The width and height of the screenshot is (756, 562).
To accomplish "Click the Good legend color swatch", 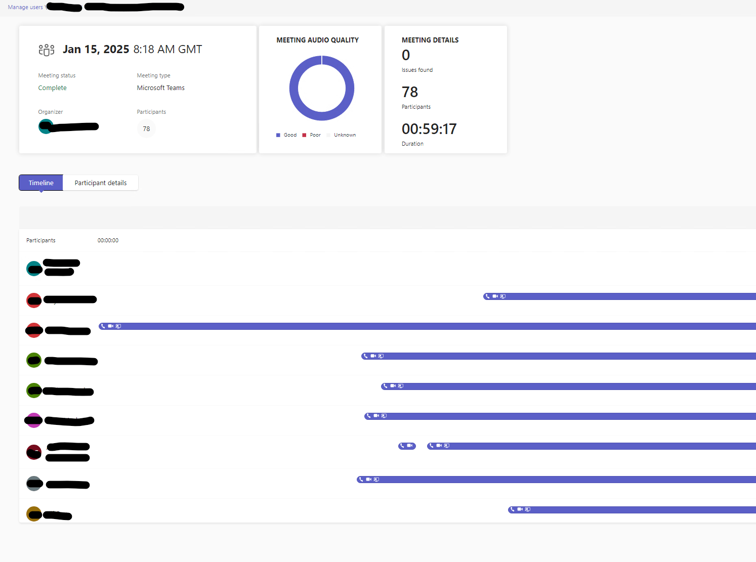I will click(x=278, y=135).
